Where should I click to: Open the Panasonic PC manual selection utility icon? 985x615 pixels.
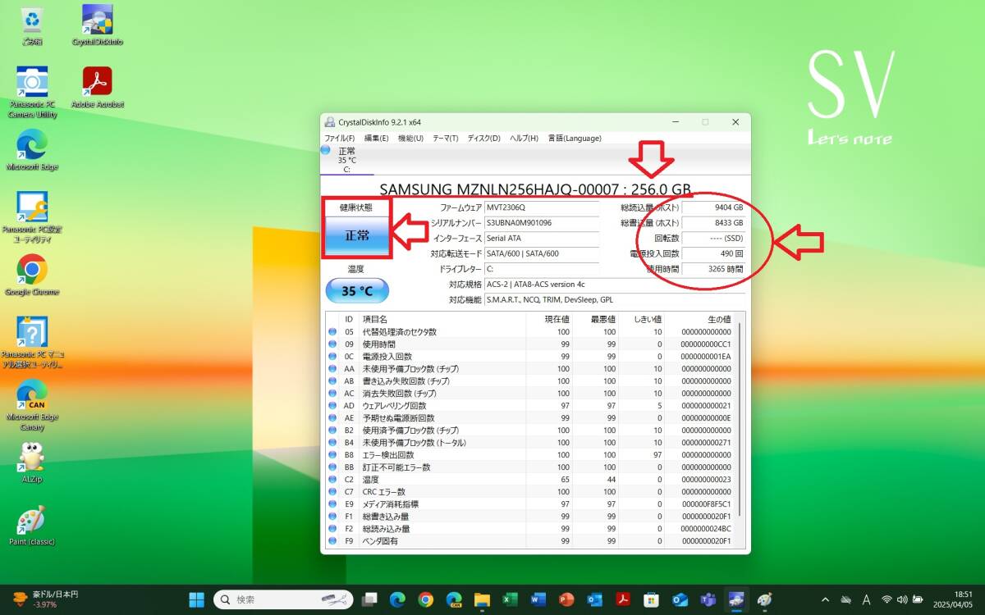coord(32,343)
